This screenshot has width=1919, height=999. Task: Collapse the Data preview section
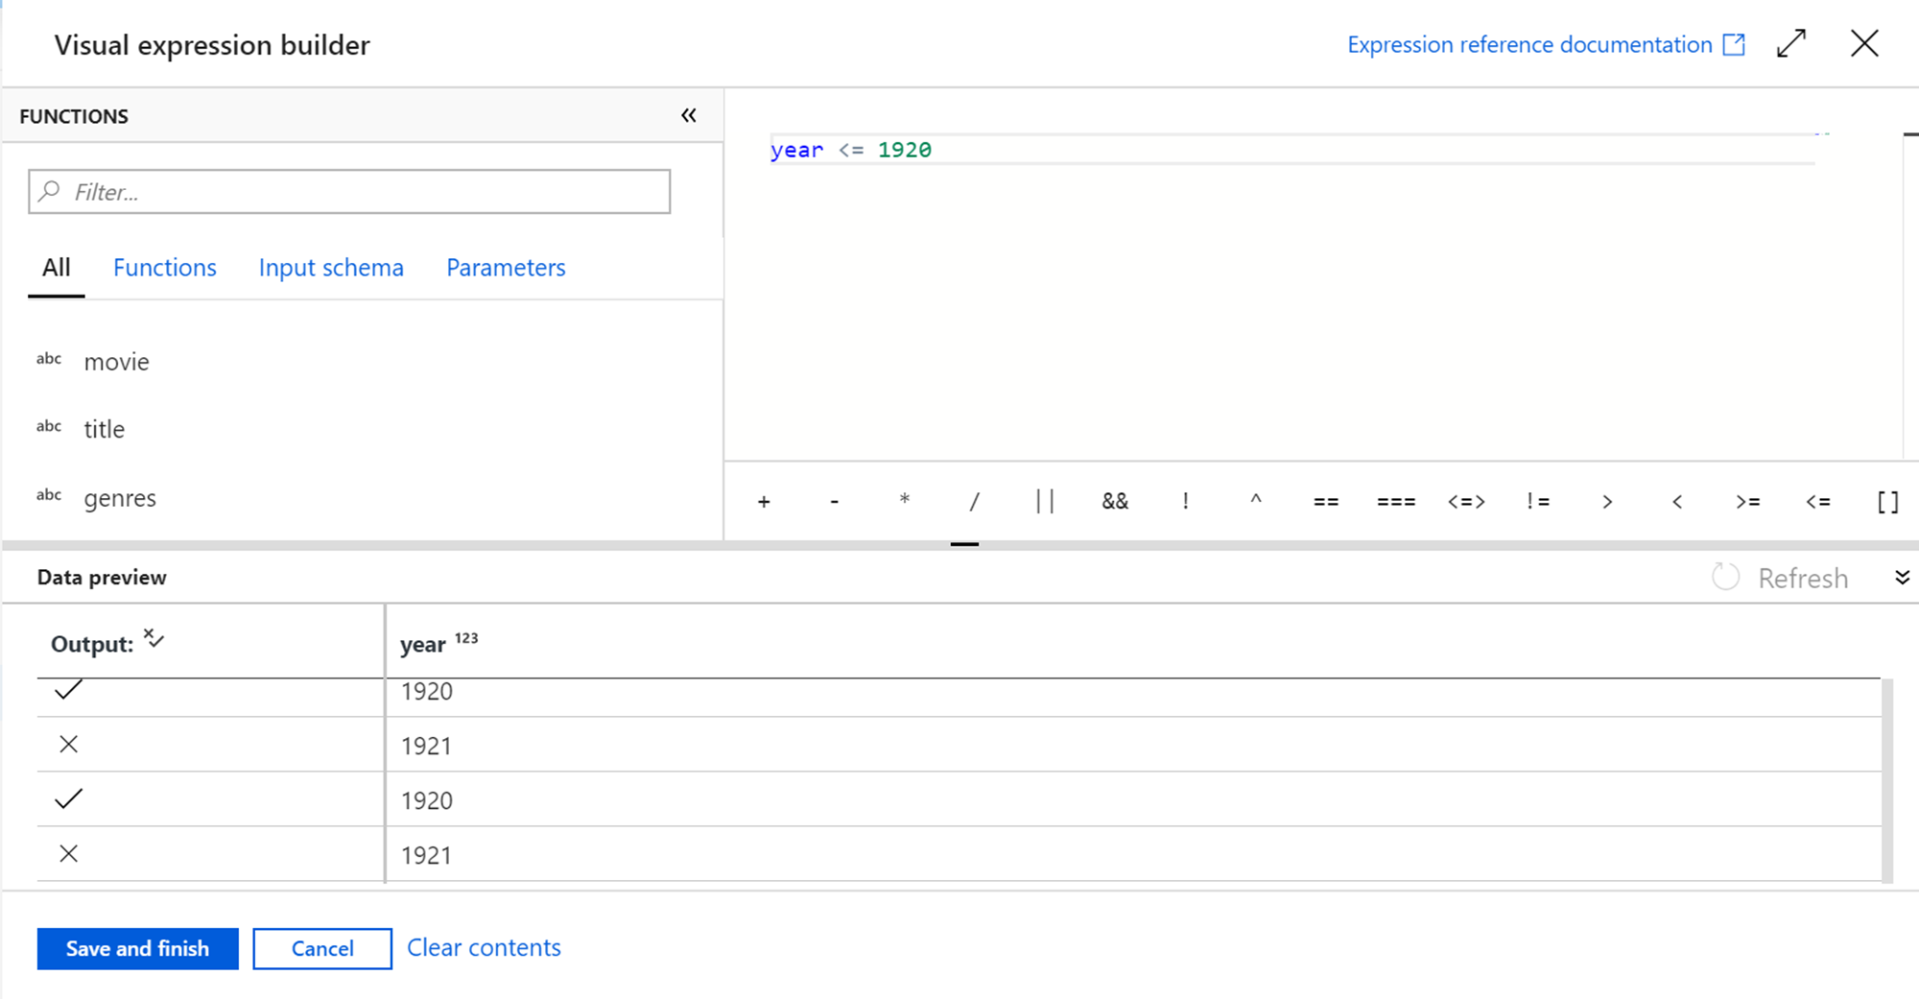1902,577
